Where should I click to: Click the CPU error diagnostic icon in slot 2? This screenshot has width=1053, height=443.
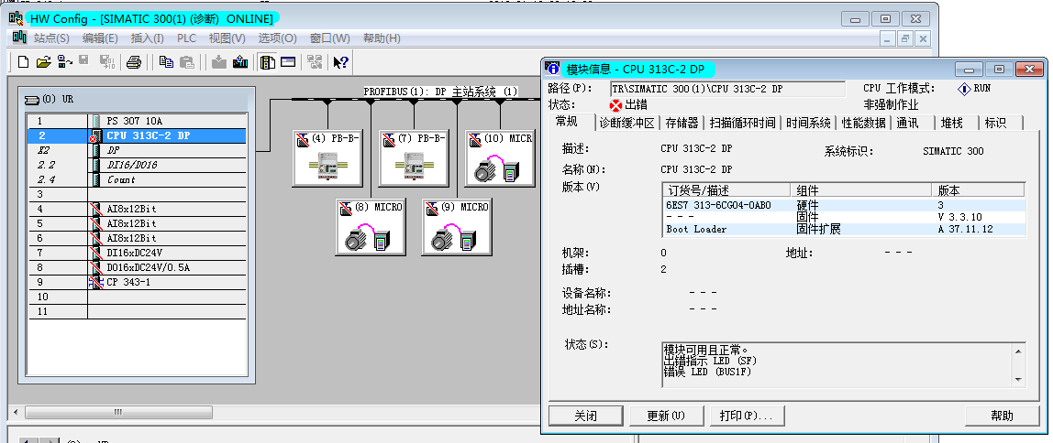click(x=95, y=136)
